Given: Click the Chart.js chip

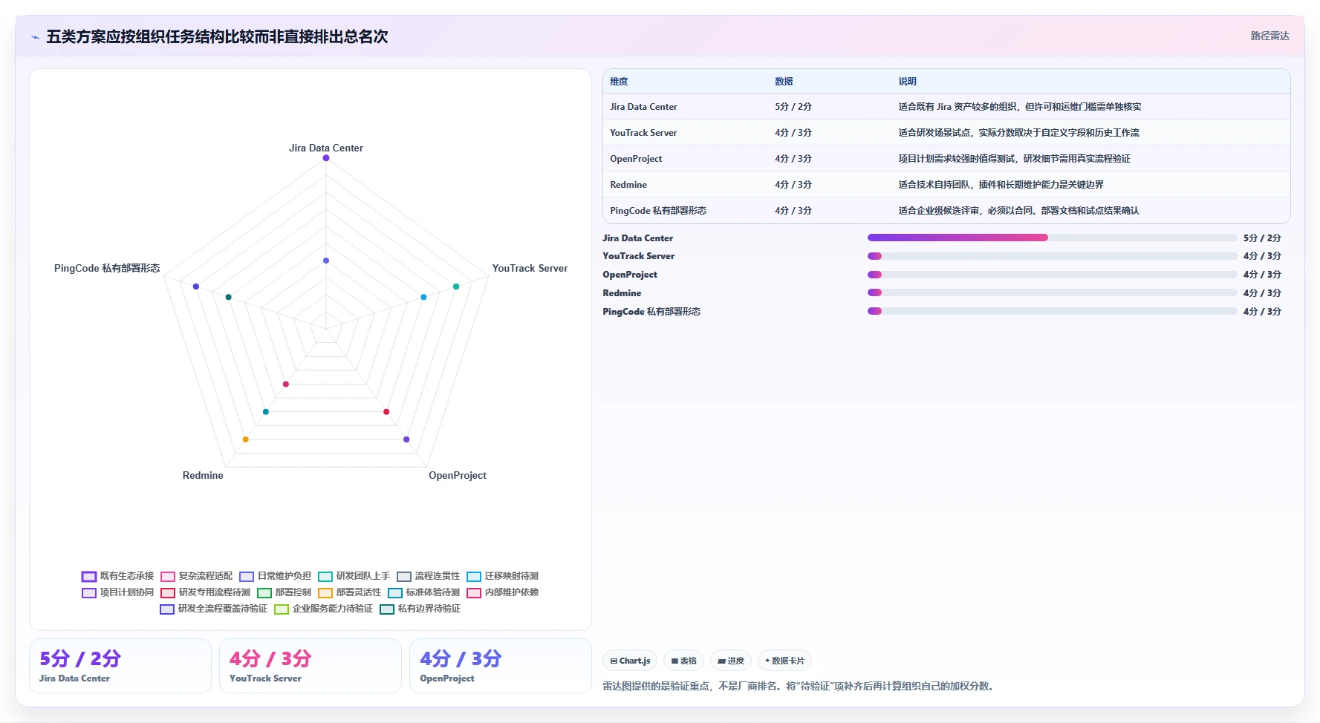Looking at the screenshot, I should pyautogui.click(x=630, y=661).
